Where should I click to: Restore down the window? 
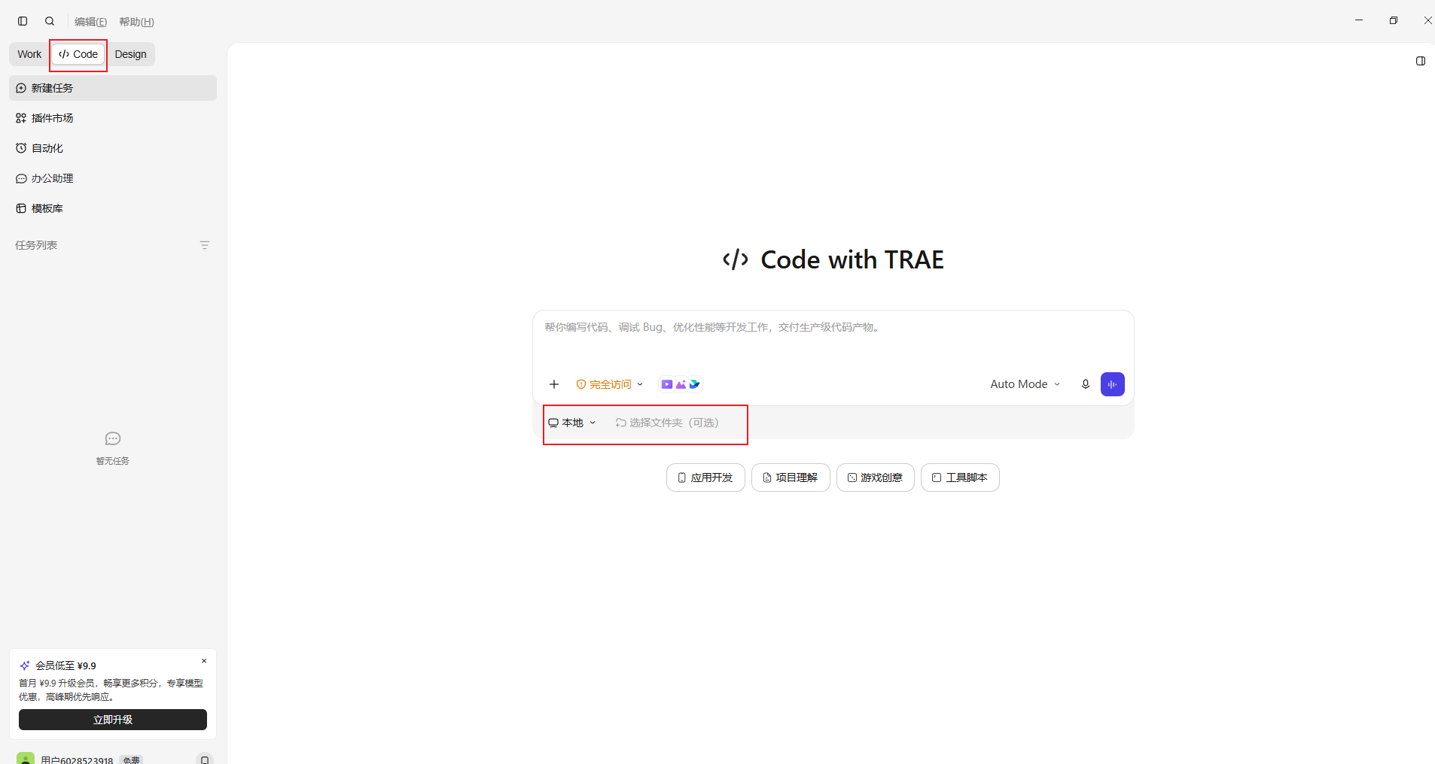(1394, 20)
